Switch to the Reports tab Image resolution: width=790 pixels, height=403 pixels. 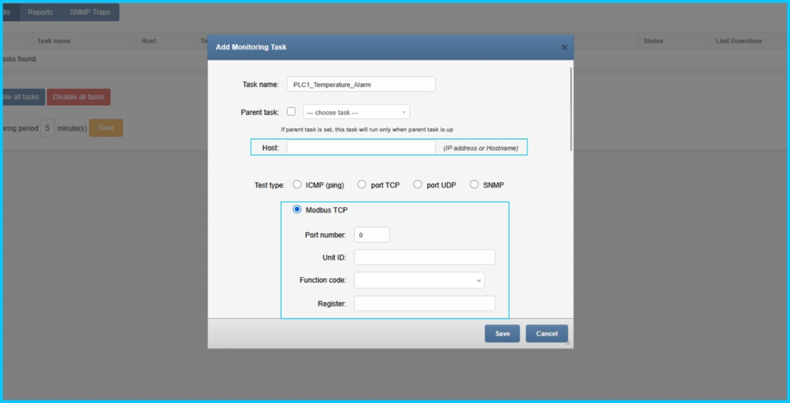click(40, 12)
